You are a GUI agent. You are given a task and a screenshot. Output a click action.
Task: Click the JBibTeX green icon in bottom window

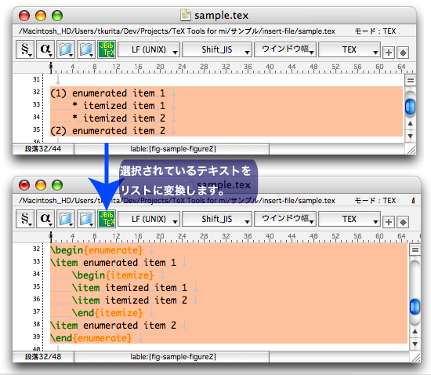click(107, 219)
